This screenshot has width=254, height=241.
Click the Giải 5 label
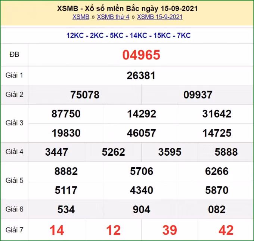(x=14, y=180)
